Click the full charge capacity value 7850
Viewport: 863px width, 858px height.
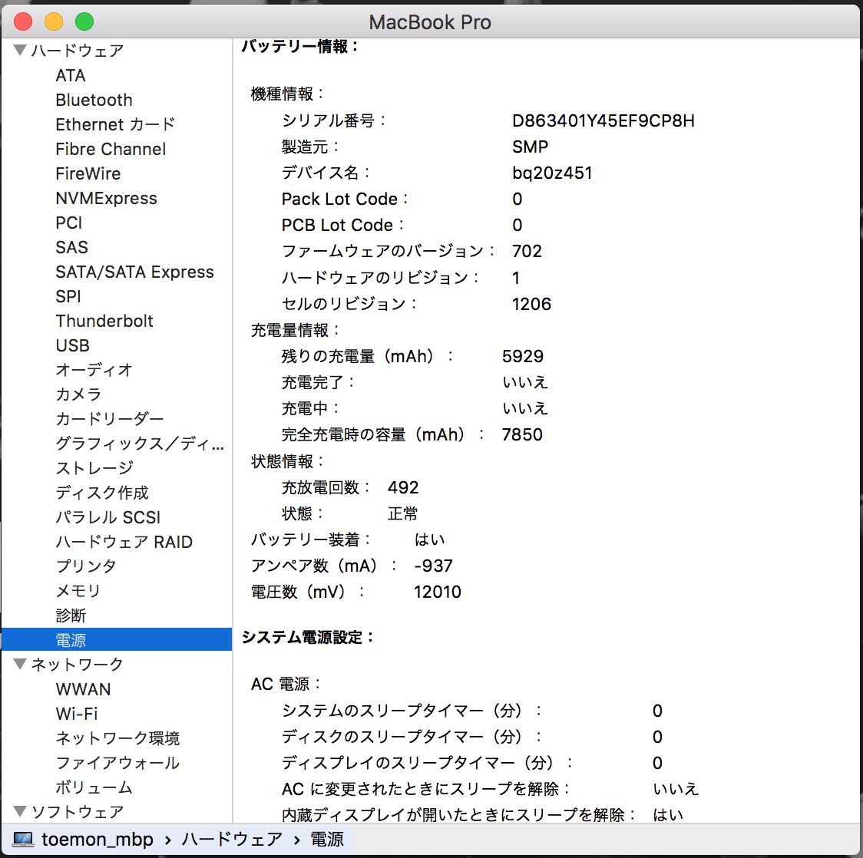tap(522, 434)
